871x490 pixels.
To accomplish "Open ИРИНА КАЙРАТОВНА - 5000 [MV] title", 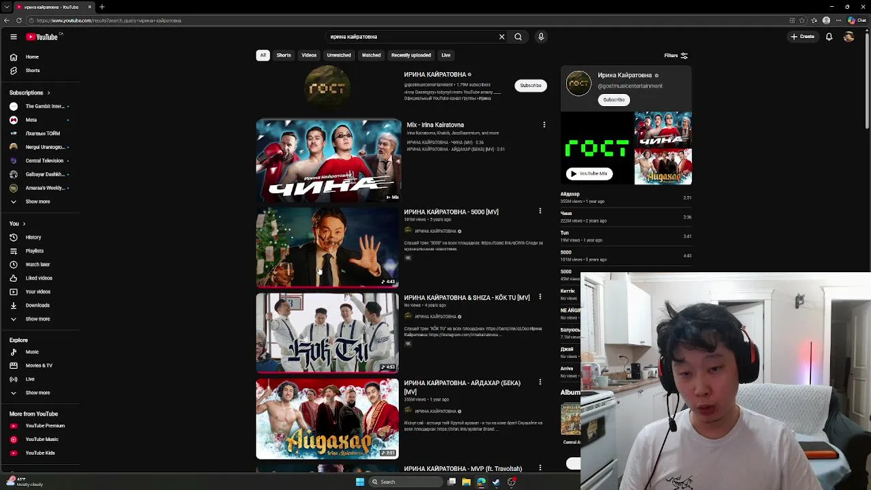I will (451, 212).
